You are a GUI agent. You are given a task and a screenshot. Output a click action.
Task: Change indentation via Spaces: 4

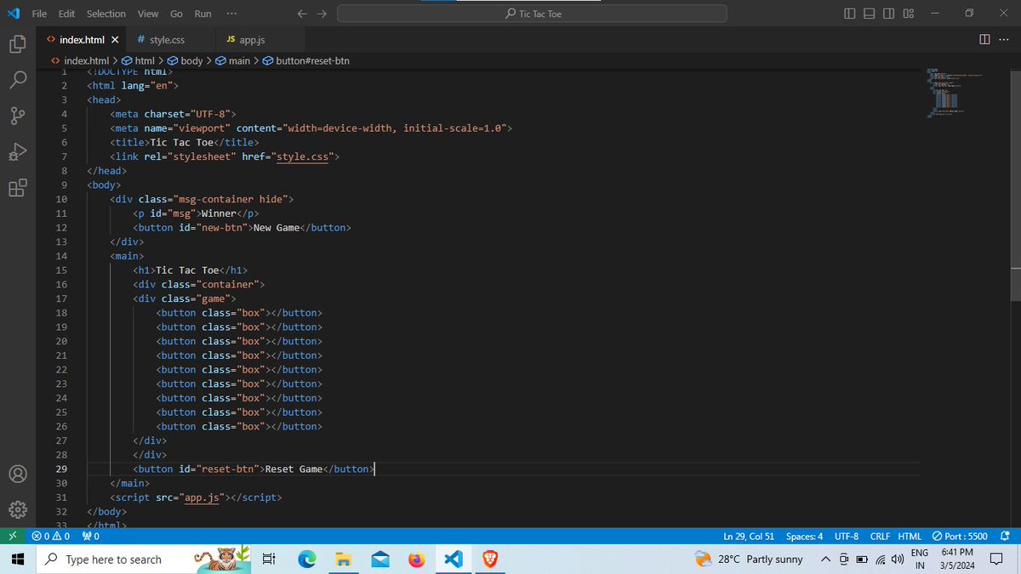(x=805, y=537)
